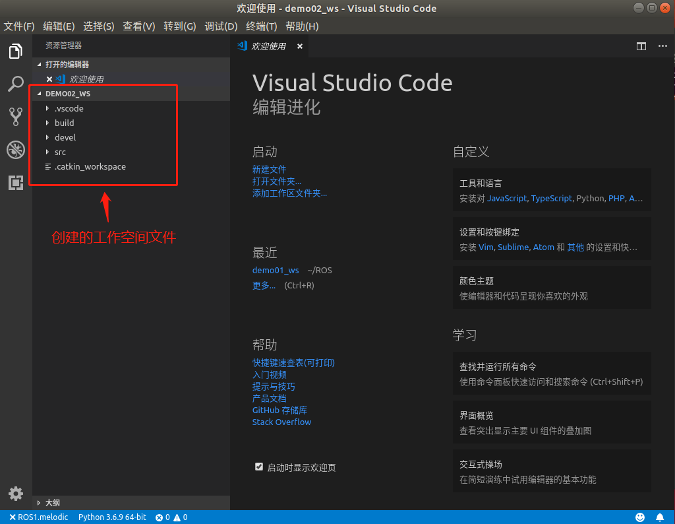The image size is (675, 524).
Task: Click the split editor icon top right
Action: pyautogui.click(x=641, y=46)
